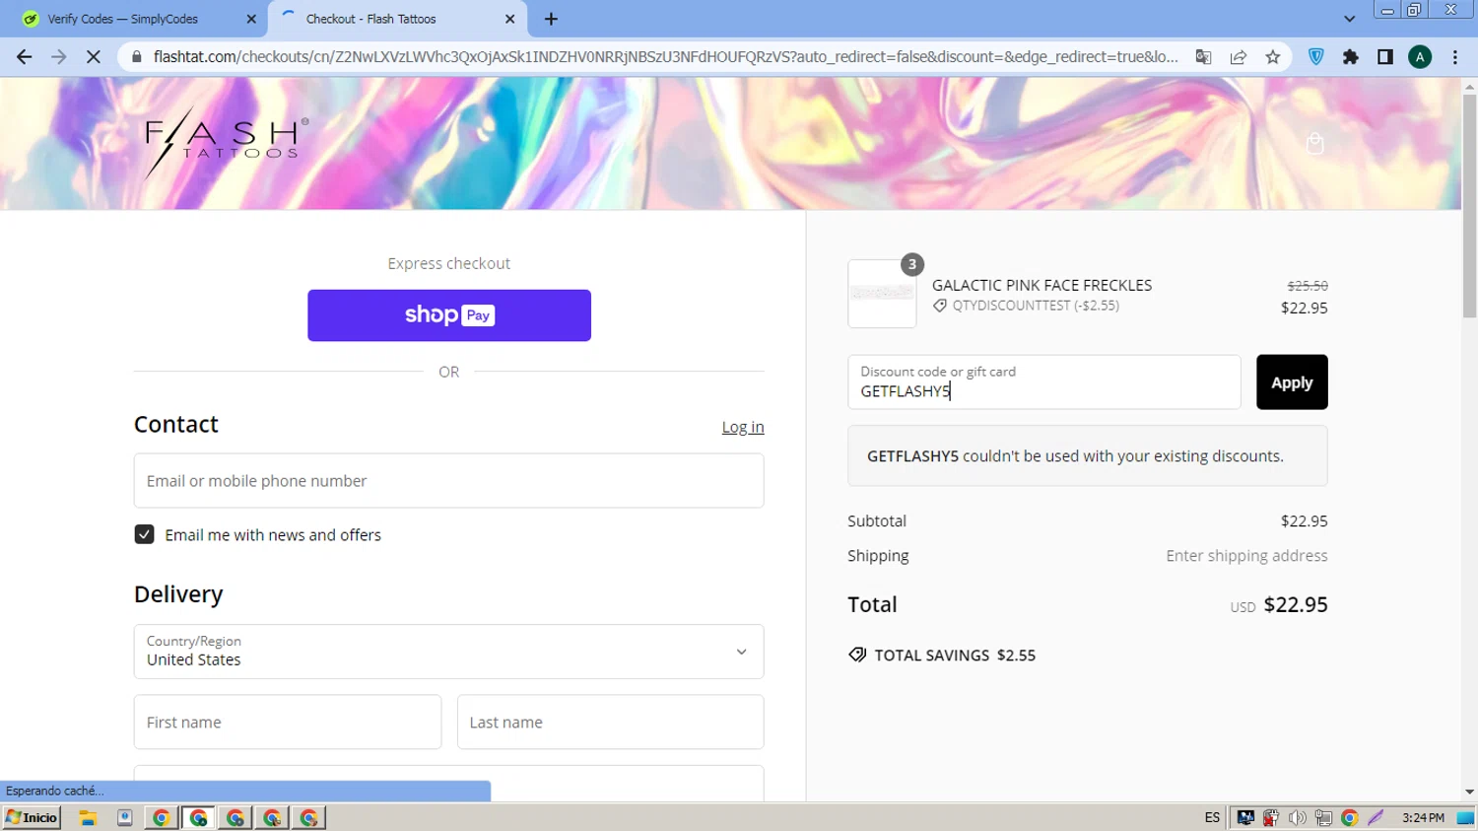Click the page vertical scrollbar
The image size is (1478, 831).
tap(1469, 207)
